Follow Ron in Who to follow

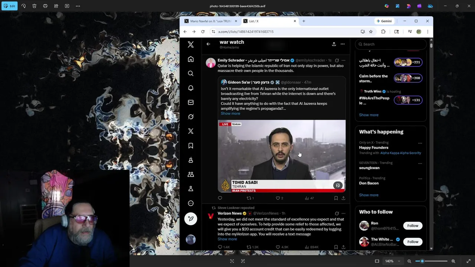tap(413, 226)
